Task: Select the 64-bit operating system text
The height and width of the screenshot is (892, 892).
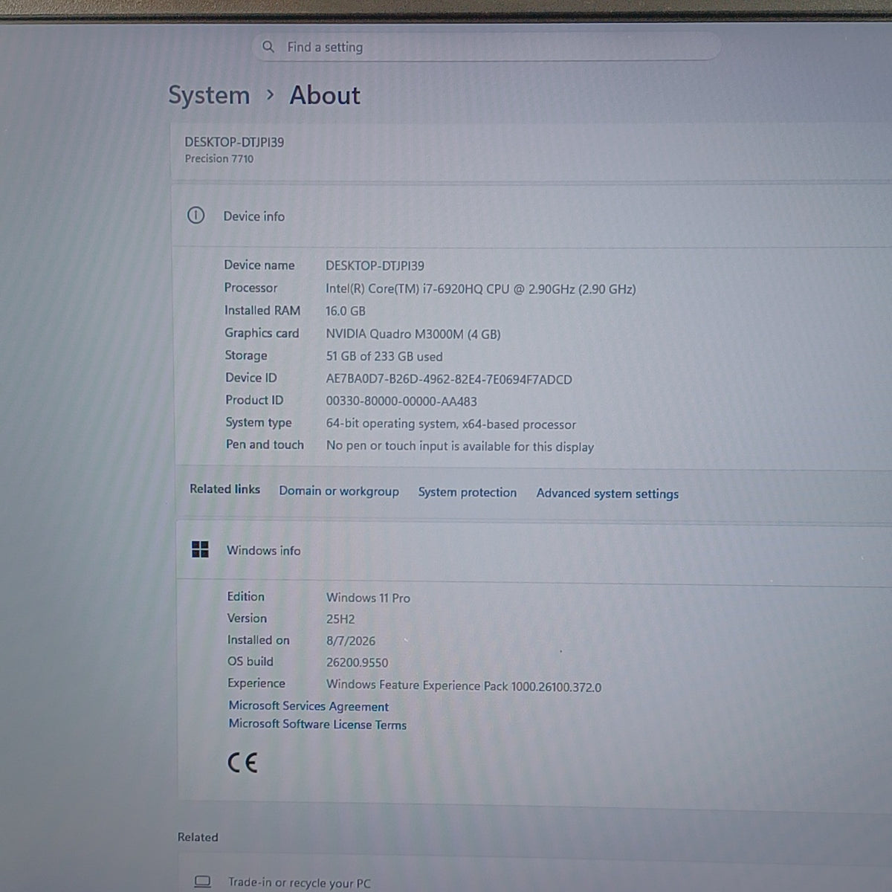Action: pos(451,424)
